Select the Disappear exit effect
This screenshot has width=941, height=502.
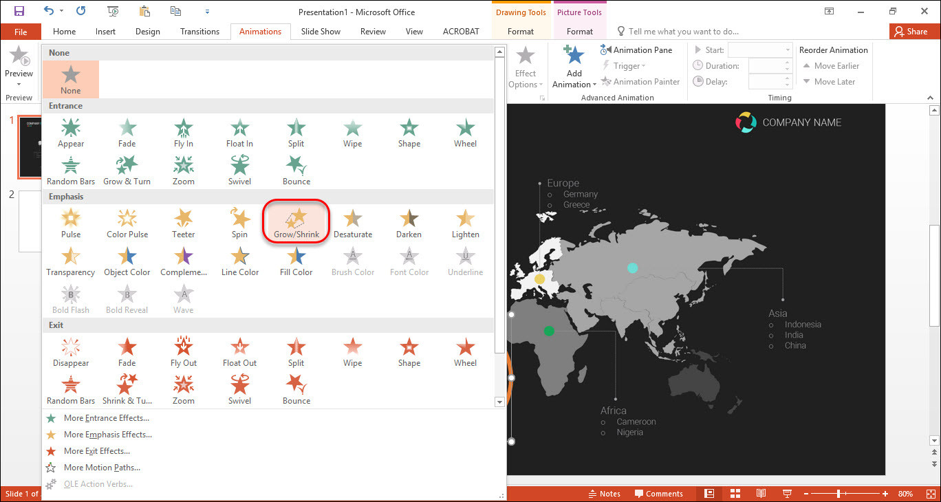pos(71,352)
